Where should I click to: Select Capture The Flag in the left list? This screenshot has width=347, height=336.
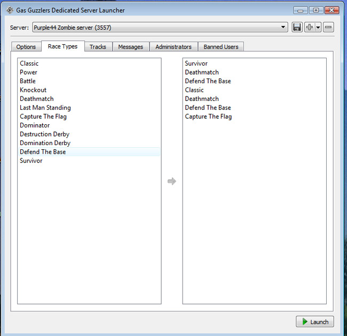click(89, 116)
